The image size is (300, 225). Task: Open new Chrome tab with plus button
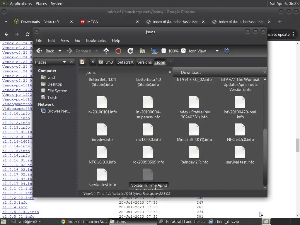point(280,22)
